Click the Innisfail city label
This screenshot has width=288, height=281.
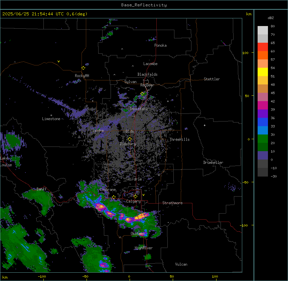[x=139, y=109]
